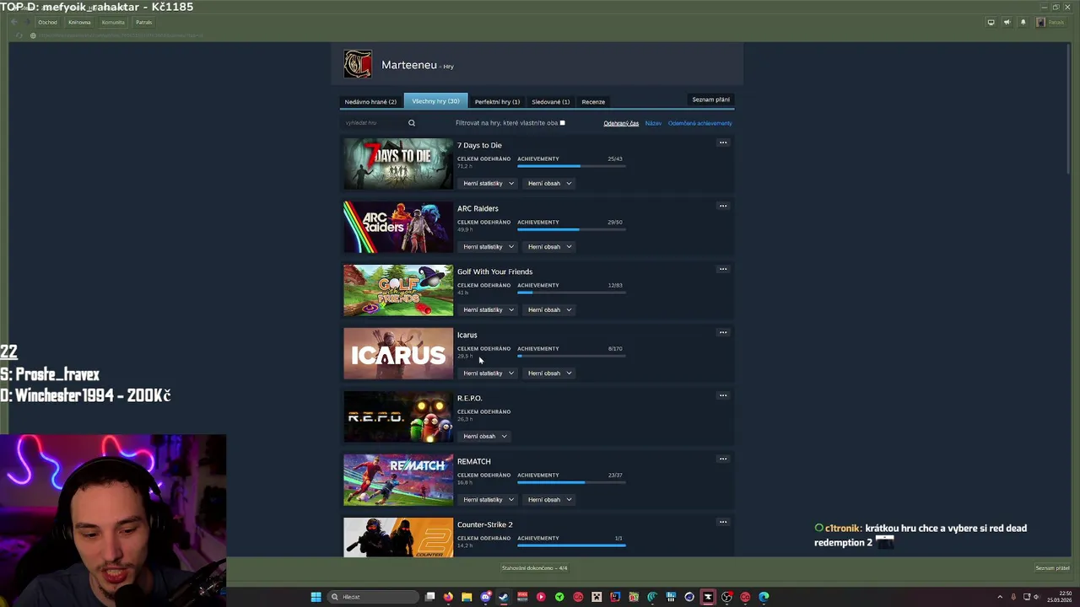Image resolution: width=1080 pixels, height=607 pixels.
Task: Open File Explorer from the taskbar
Action: tap(467, 597)
